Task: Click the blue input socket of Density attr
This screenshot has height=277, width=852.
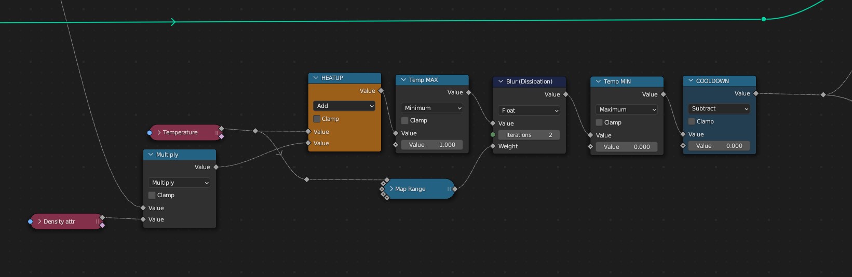Action: pos(31,221)
